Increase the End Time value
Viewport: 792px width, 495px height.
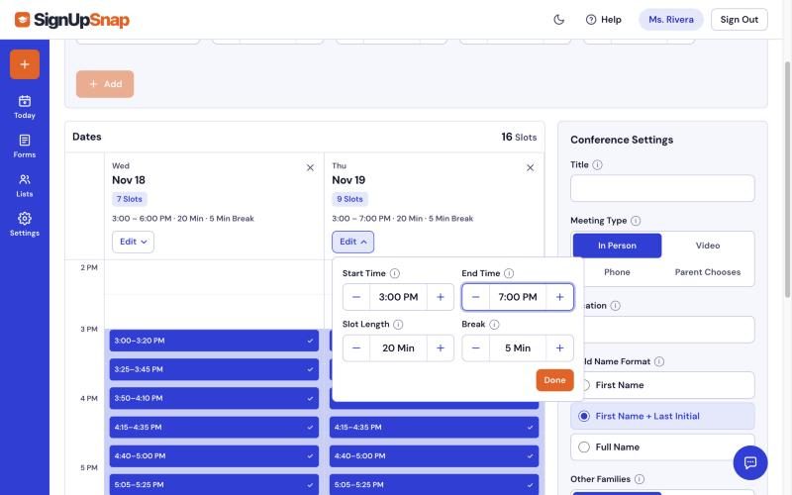point(559,297)
